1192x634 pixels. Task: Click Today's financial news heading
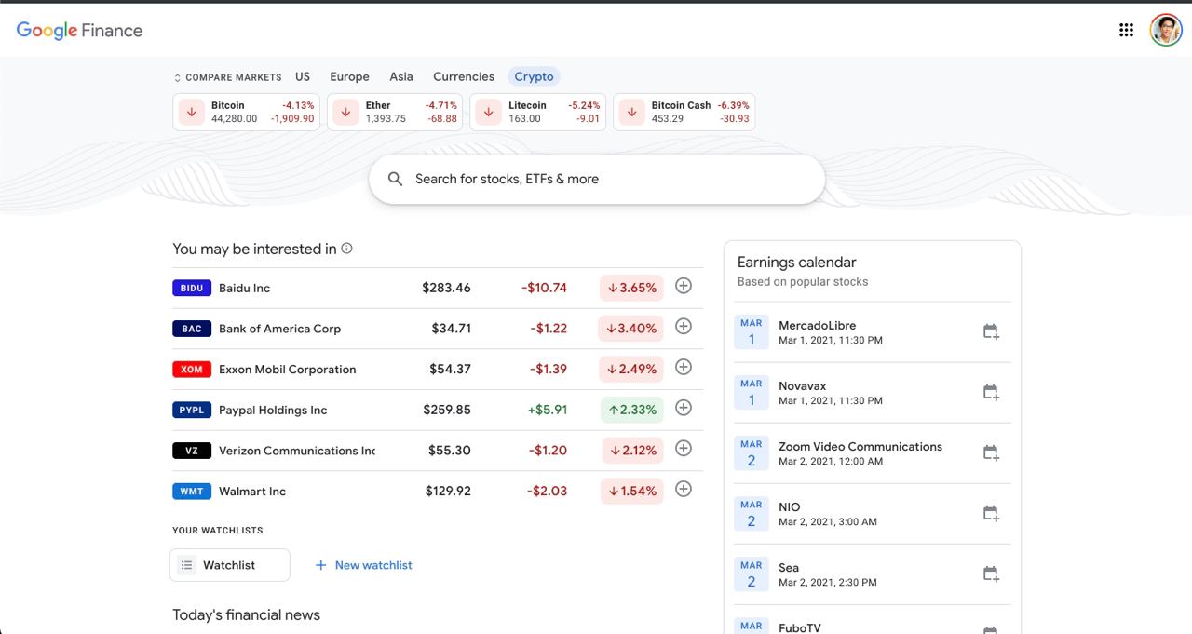coord(246,615)
